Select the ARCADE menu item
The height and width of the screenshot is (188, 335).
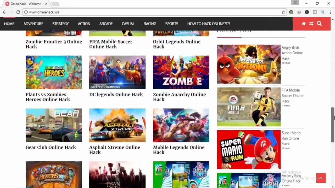[x=106, y=24]
